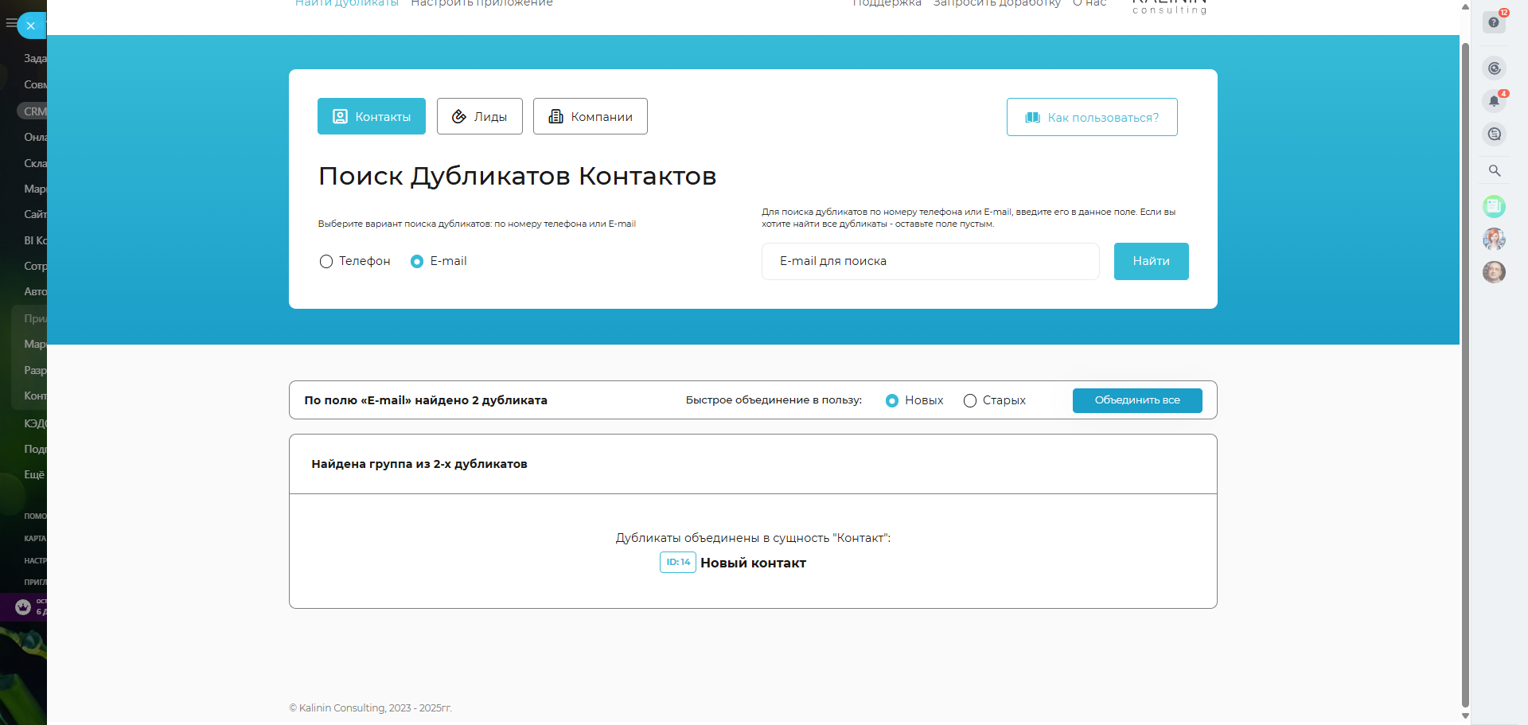Image resolution: width=1528 pixels, height=725 pixels.
Task: Click the red-haired woman avatar
Action: coord(1494,239)
